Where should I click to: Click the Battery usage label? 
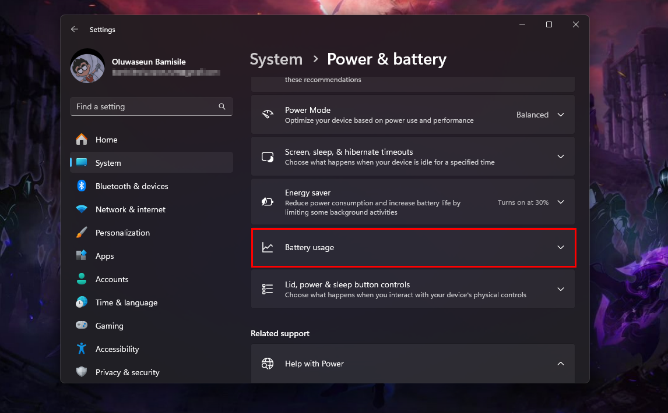pyautogui.click(x=310, y=248)
